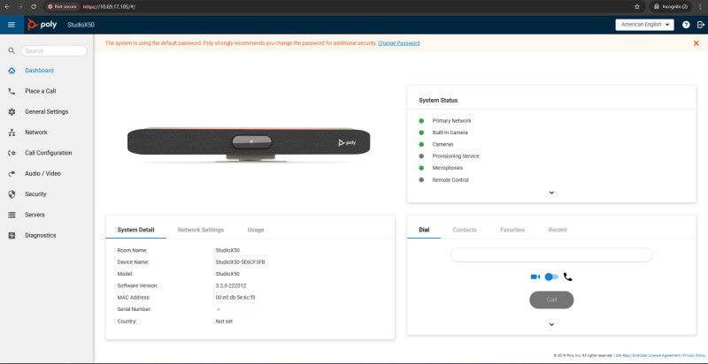
Task: Open Servers in the sidebar
Action: (35, 215)
